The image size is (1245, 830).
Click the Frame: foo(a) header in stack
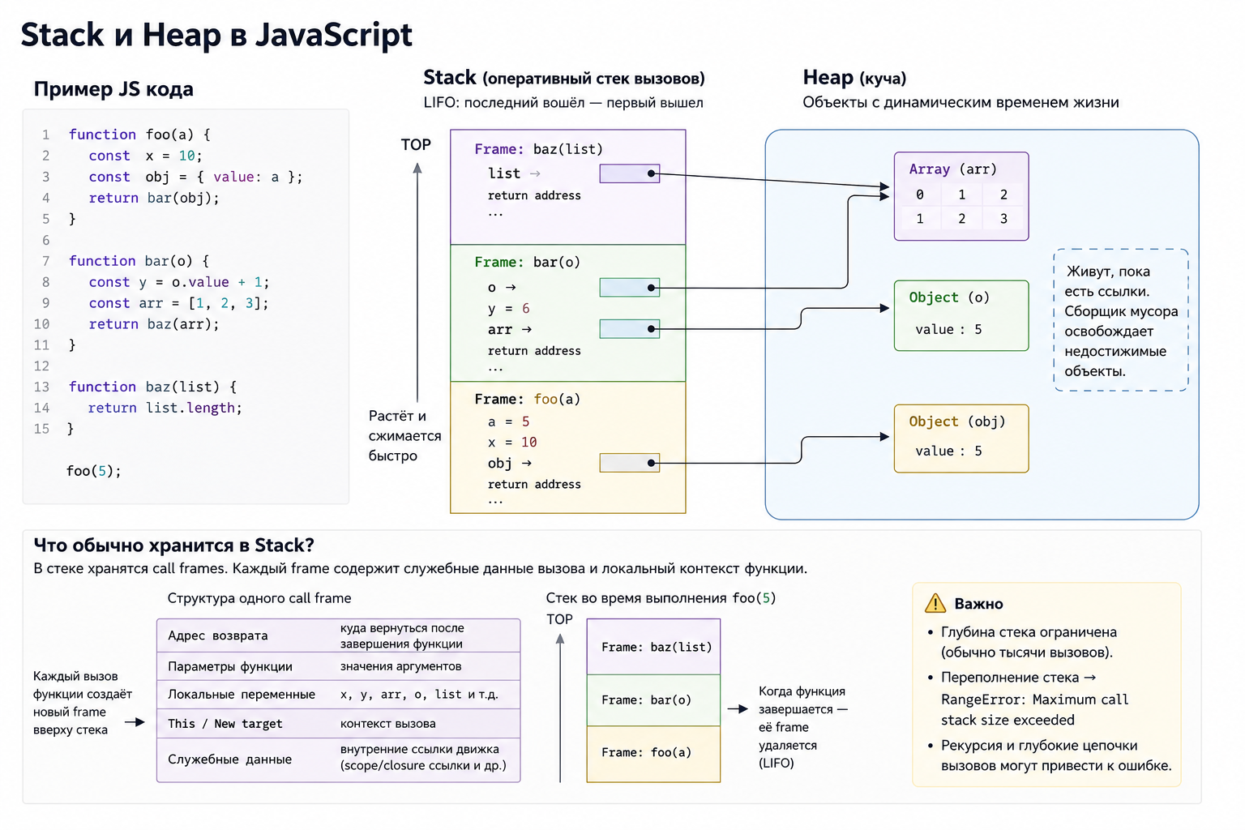[x=527, y=399]
